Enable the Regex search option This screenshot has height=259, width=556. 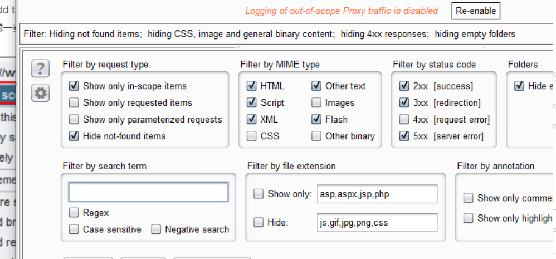pyautogui.click(x=74, y=213)
